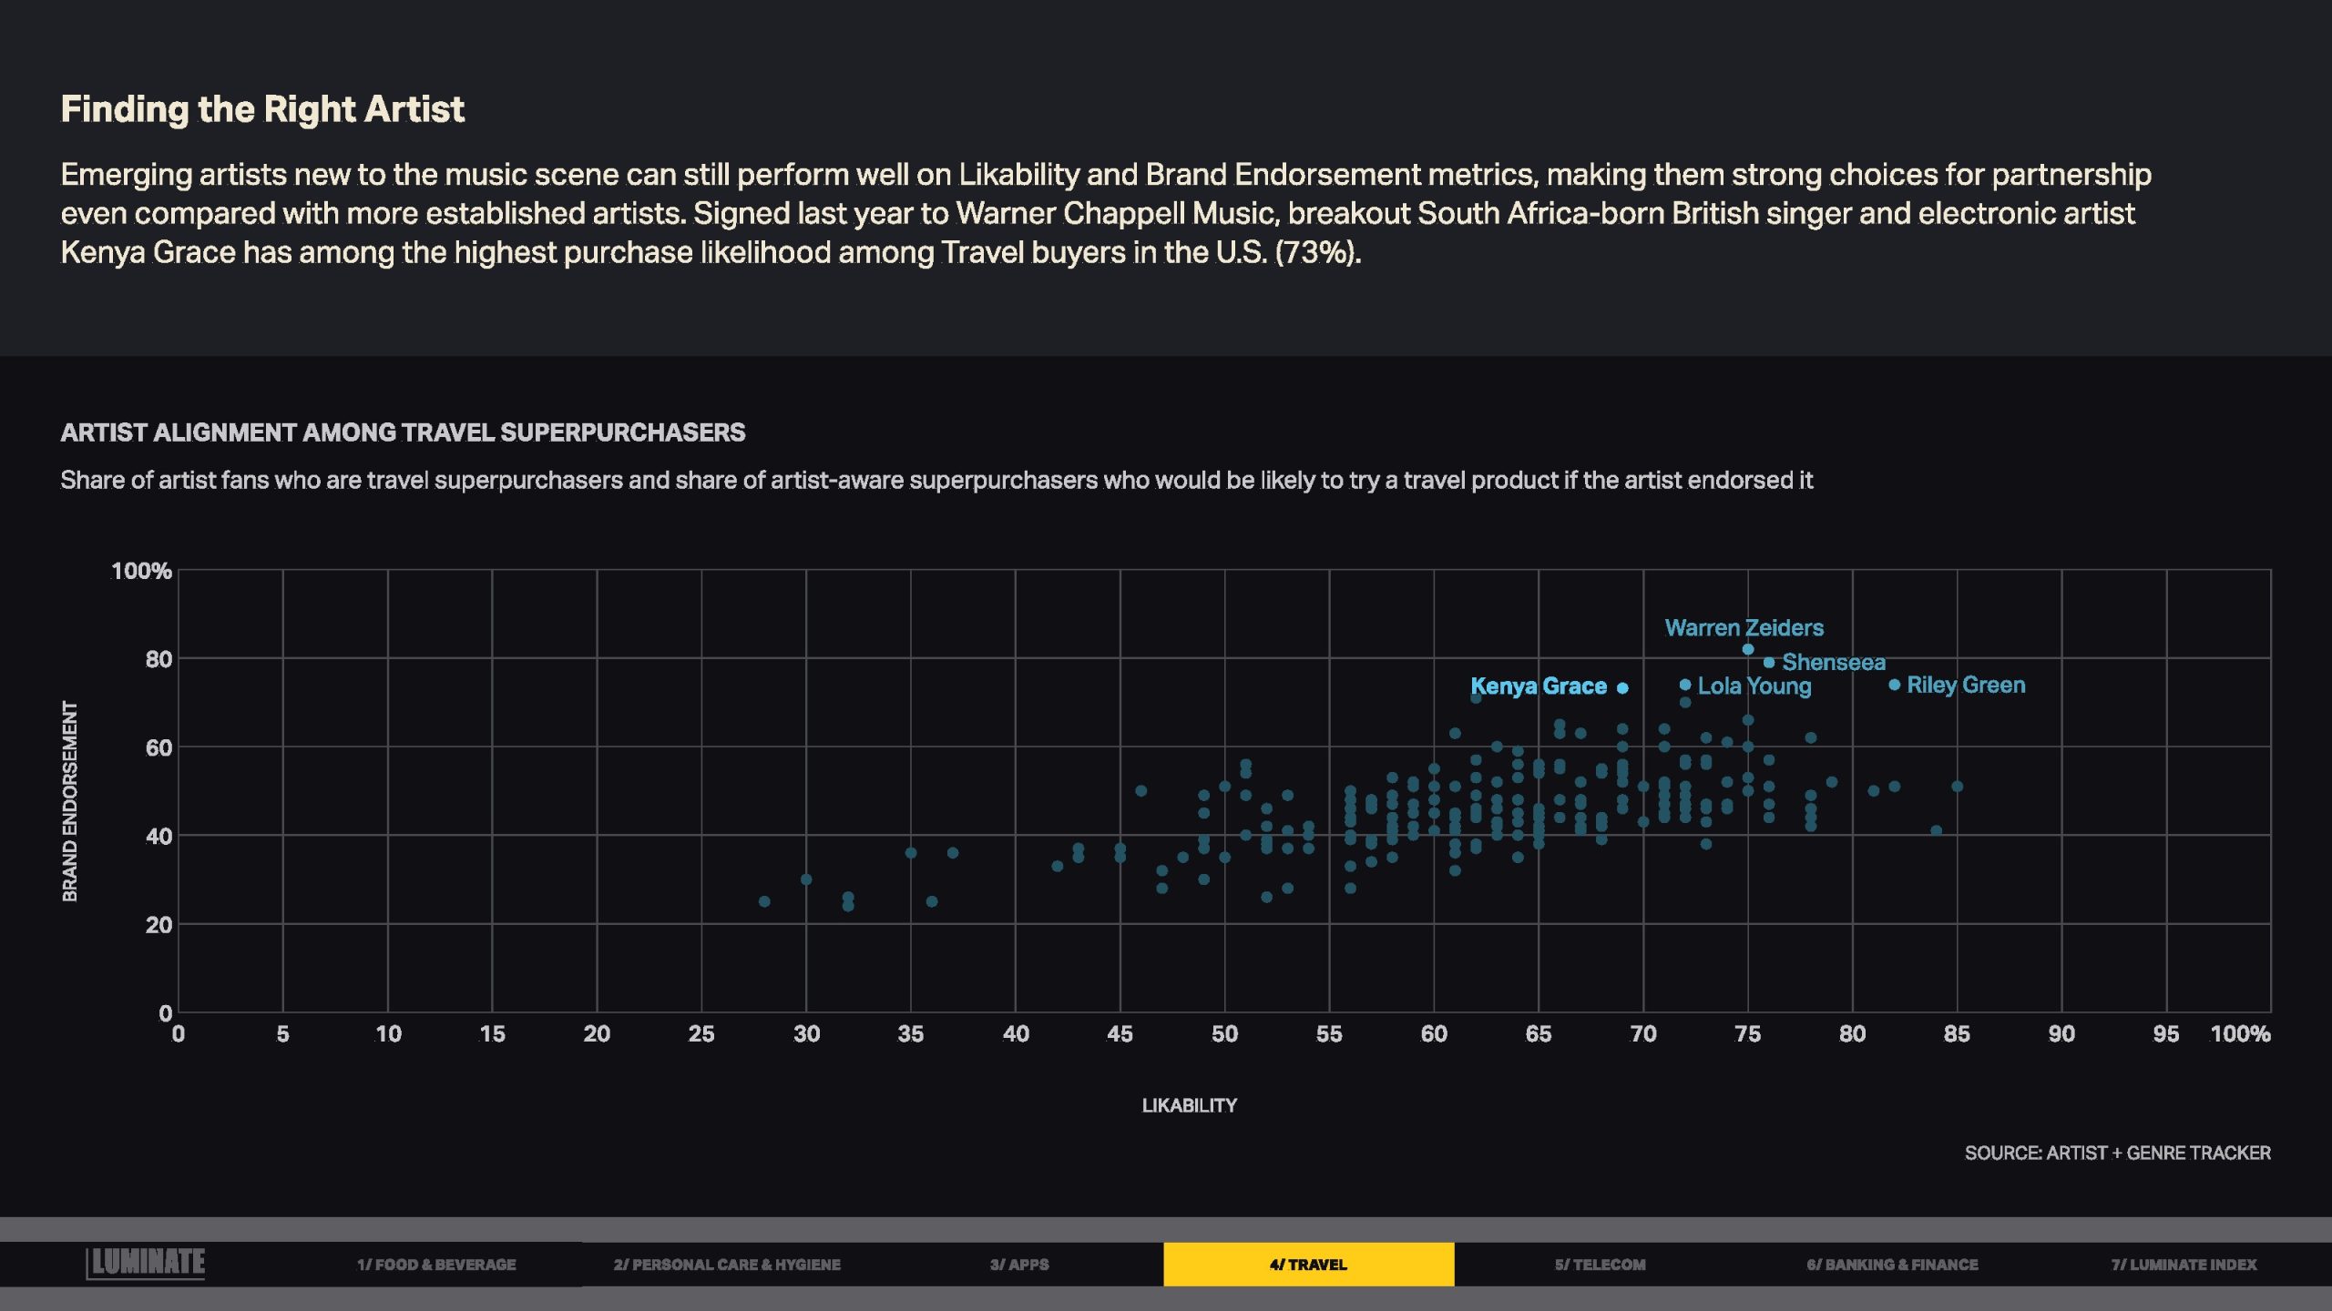This screenshot has width=2332, height=1311.
Task: Click the Shenseea chart label
Action: coord(1834,663)
